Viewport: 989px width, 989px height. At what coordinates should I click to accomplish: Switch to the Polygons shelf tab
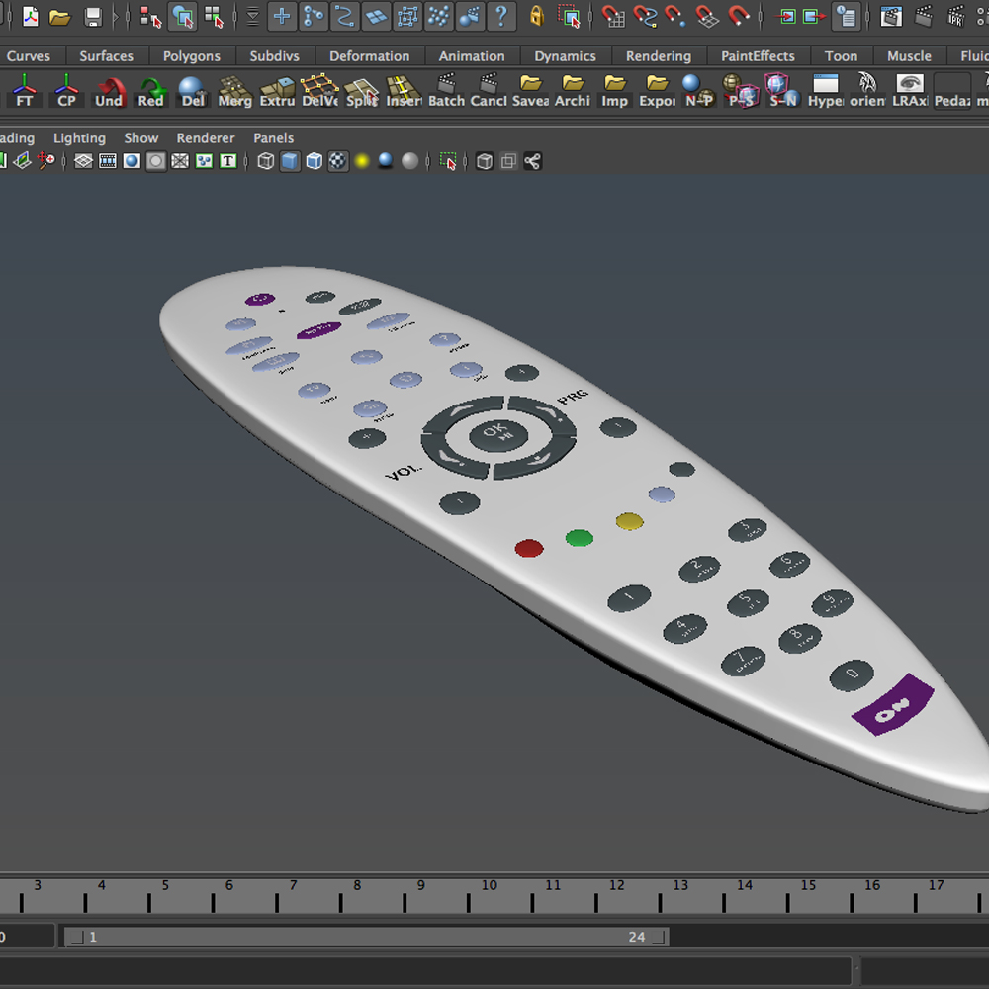pos(192,56)
